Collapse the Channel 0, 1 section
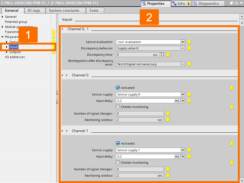The height and width of the screenshot is (183, 244). click(x=62, y=29)
